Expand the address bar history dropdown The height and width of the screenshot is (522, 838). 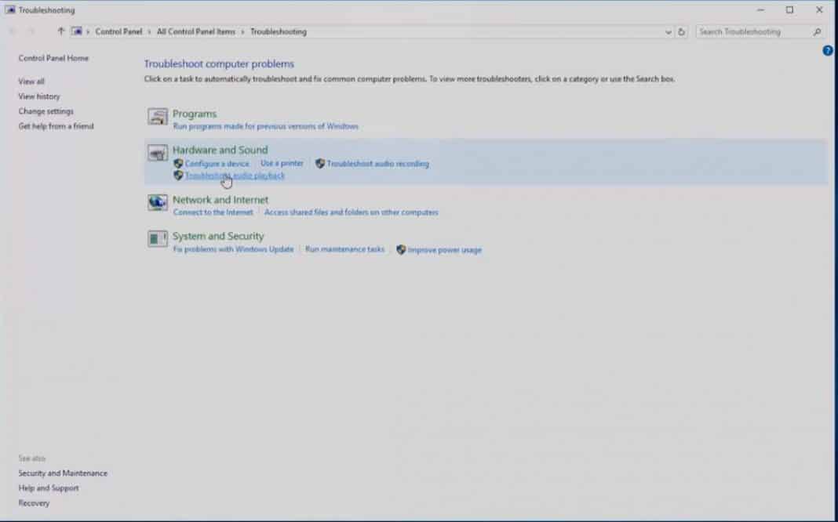coord(668,32)
